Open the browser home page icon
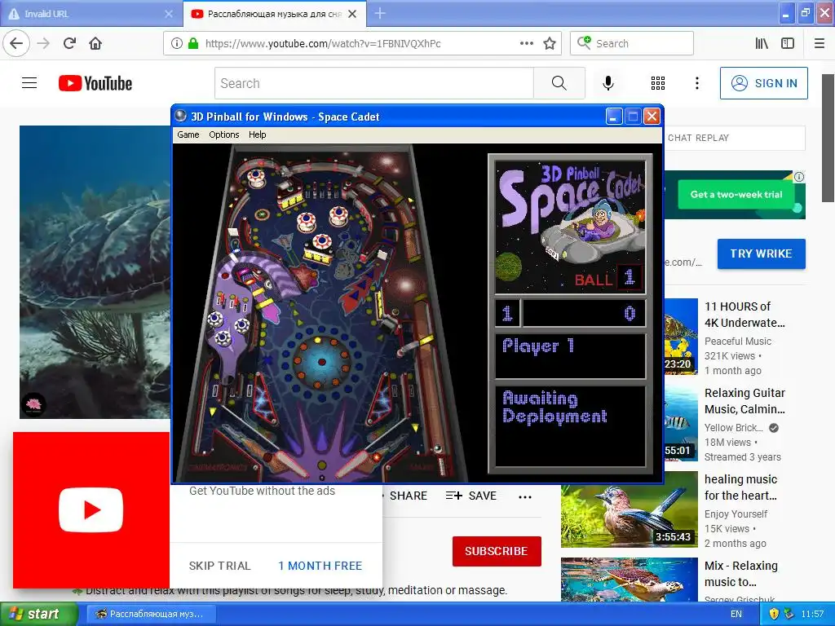Viewport: 835px width, 626px height. 95,43
